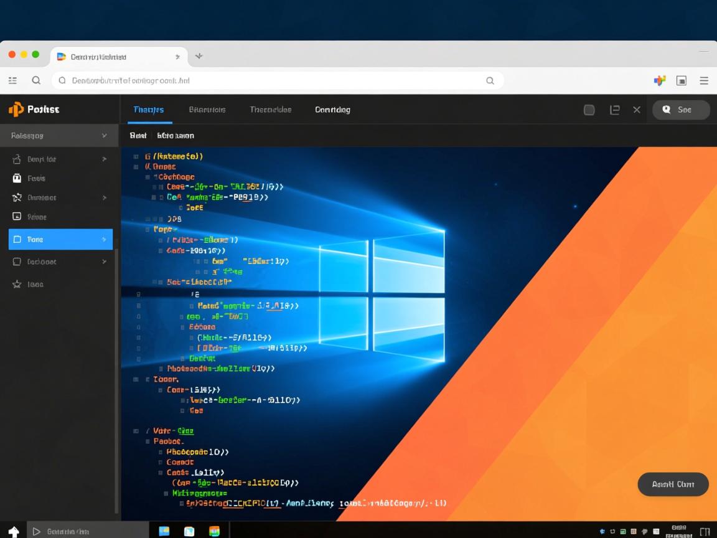Image resolution: width=717 pixels, height=538 pixels.
Task: Select the shopping bag icon sidebar item
Action: tap(17, 178)
